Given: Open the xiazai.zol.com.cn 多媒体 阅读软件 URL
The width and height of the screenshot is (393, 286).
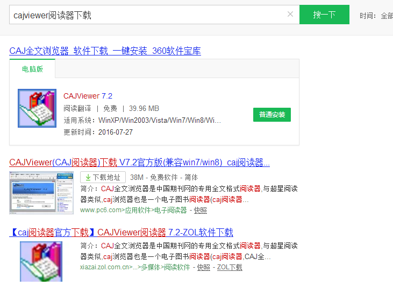Looking at the screenshot, I should pos(135,267).
